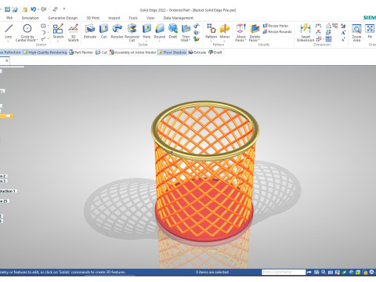Open the Inspect tab
Viewport: 376px width, 282px height.
click(114, 18)
